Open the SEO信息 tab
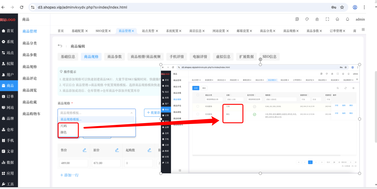 (x=270, y=57)
